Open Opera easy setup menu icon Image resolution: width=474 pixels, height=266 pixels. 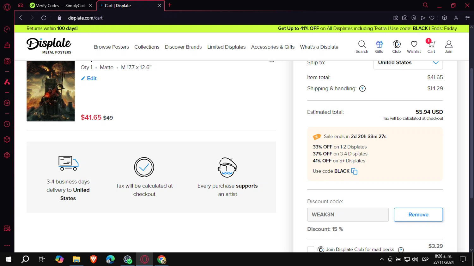pos(467,18)
